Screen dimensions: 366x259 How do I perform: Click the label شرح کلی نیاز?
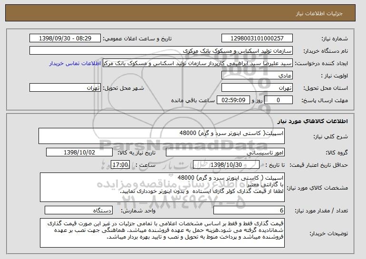coord(330,137)
